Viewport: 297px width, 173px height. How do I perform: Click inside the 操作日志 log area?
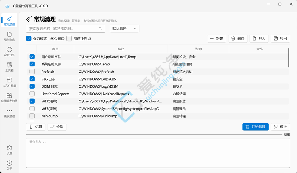tap(158, 153)
